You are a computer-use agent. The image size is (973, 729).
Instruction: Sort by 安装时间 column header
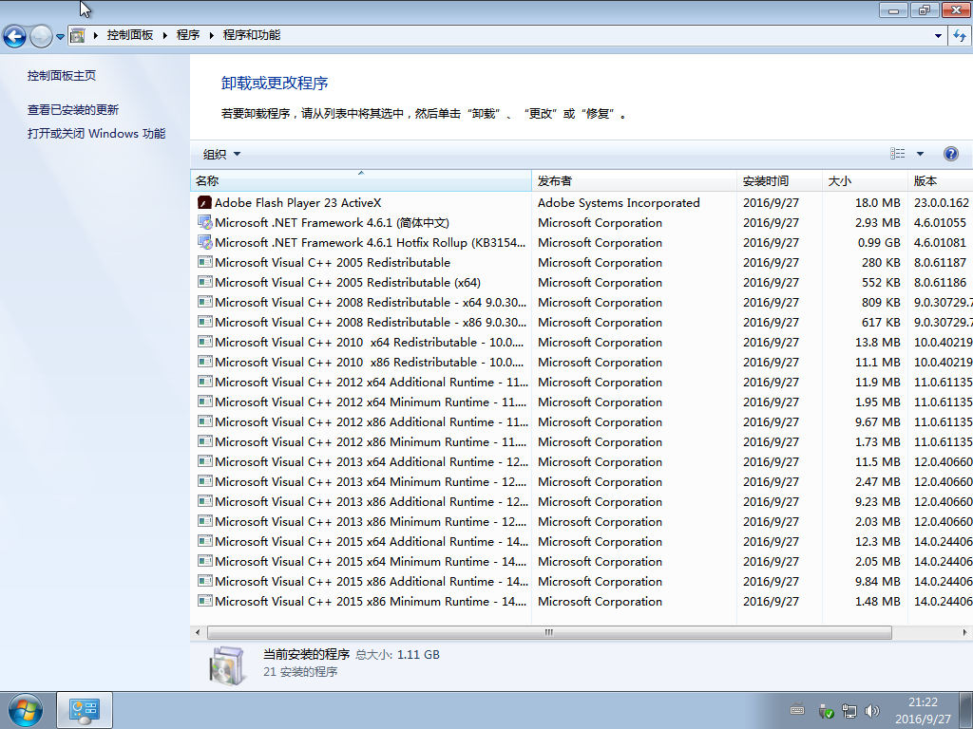coord(779,181)
